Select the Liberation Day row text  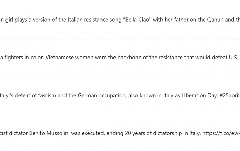(120, 96)
